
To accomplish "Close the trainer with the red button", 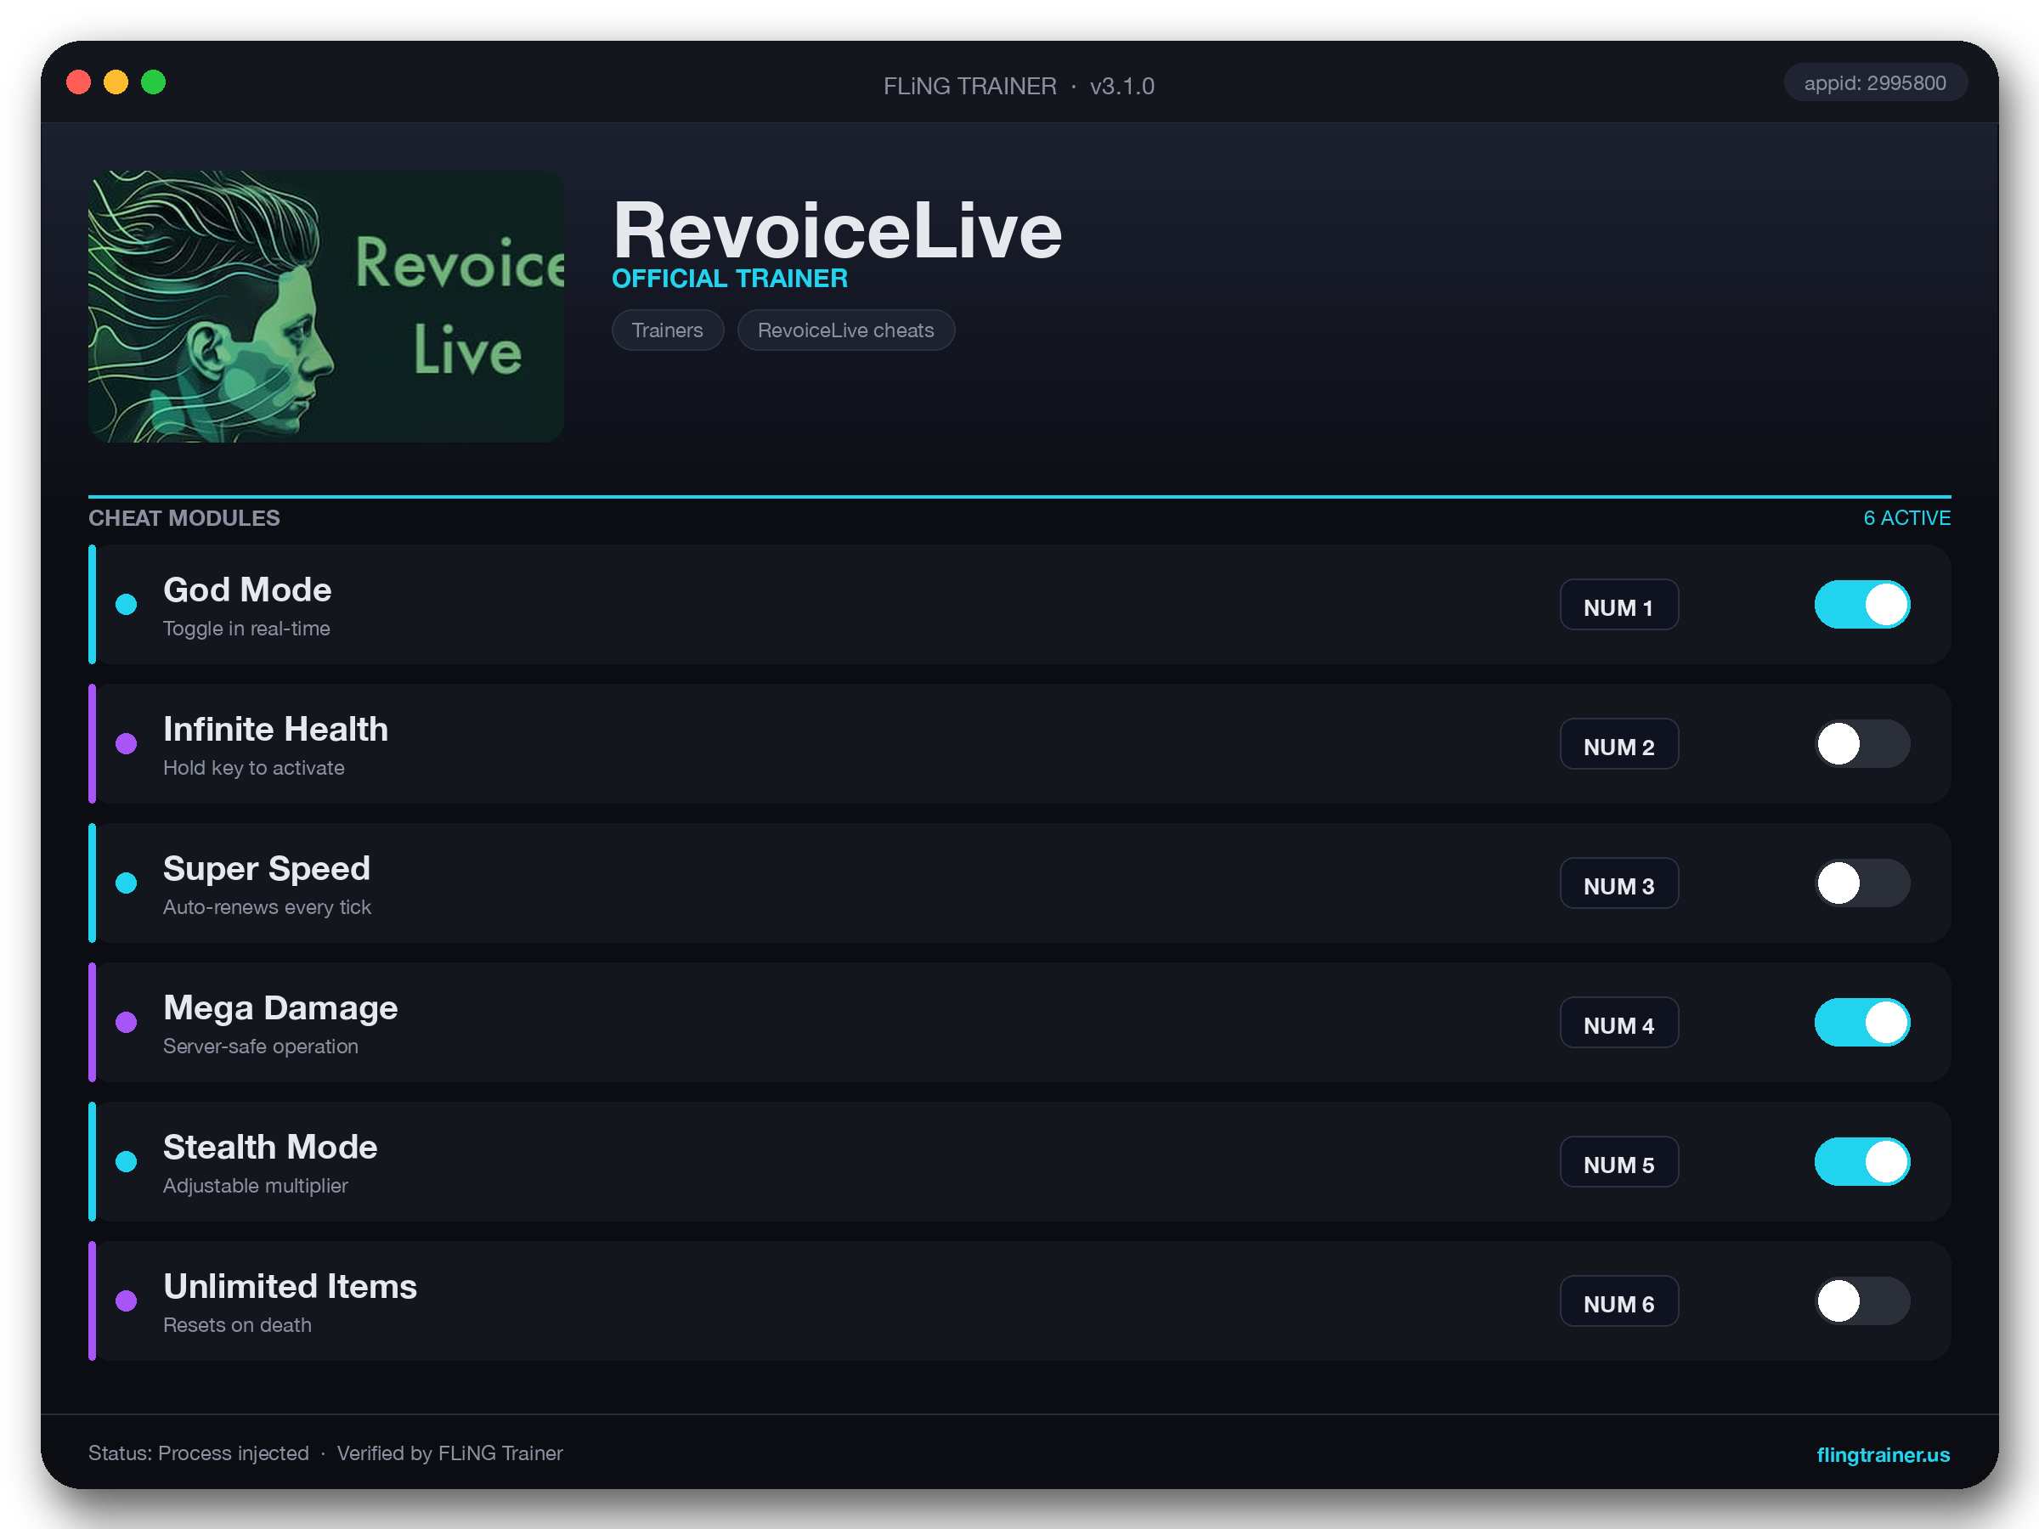I will coord(79,82).
